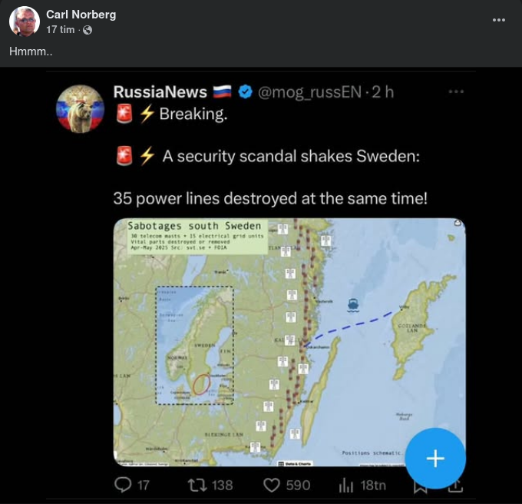Bookmark the tweet

420,487
